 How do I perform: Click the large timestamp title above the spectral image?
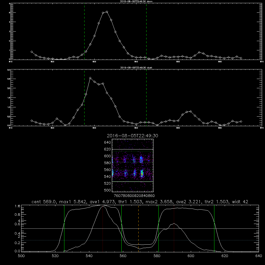tap(132, 136)
